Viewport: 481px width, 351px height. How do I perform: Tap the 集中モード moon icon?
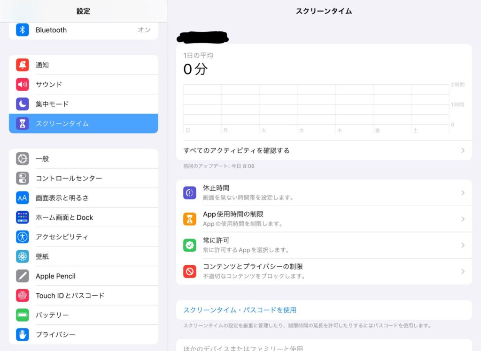[x=23, y=104]
